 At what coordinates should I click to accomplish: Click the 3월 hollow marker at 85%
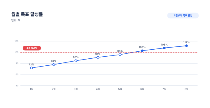click(x=76, y=61)
